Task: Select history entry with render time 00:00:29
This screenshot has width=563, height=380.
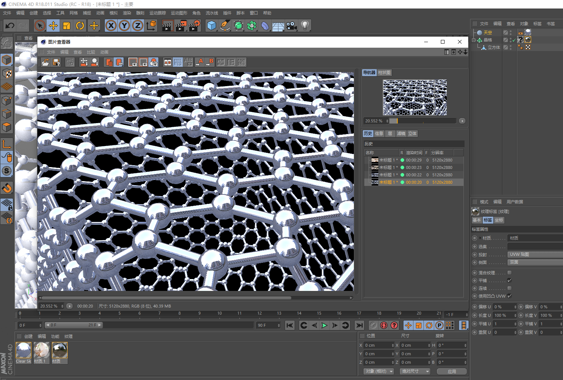Action: (414, 160)
